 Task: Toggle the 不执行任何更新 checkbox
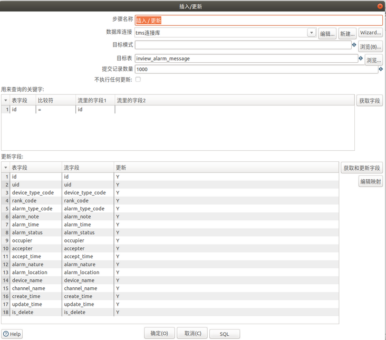coord(138,80)
